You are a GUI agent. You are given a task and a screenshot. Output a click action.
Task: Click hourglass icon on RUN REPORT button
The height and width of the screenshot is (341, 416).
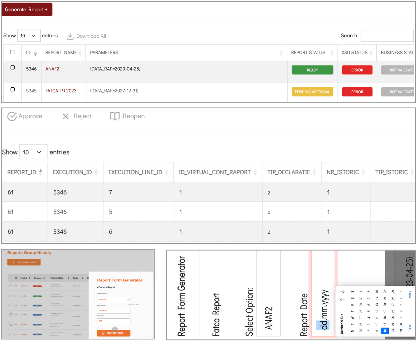click(103, 333)
